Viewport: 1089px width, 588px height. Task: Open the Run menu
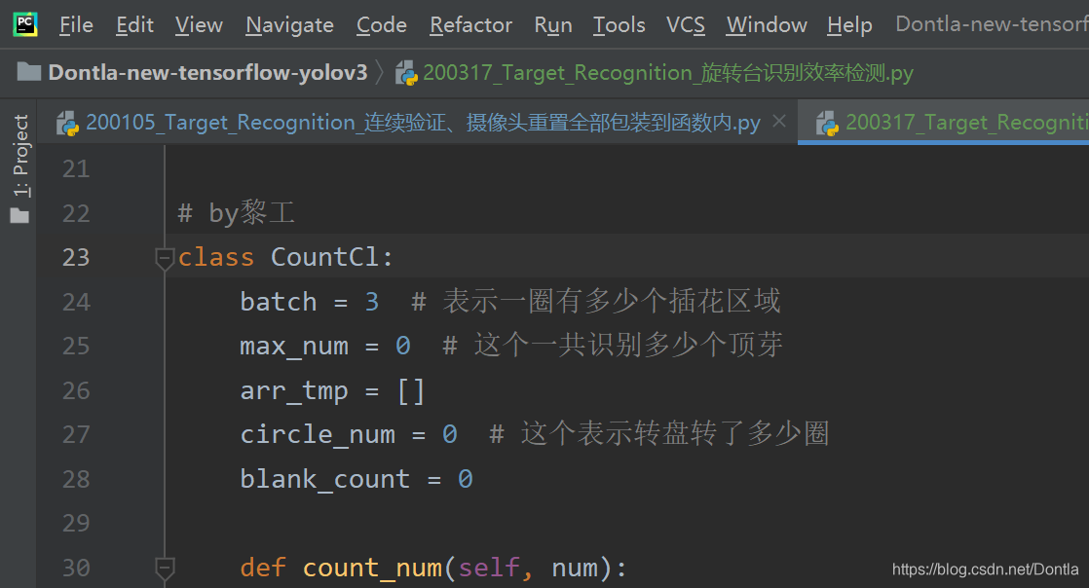click(552, 24)
